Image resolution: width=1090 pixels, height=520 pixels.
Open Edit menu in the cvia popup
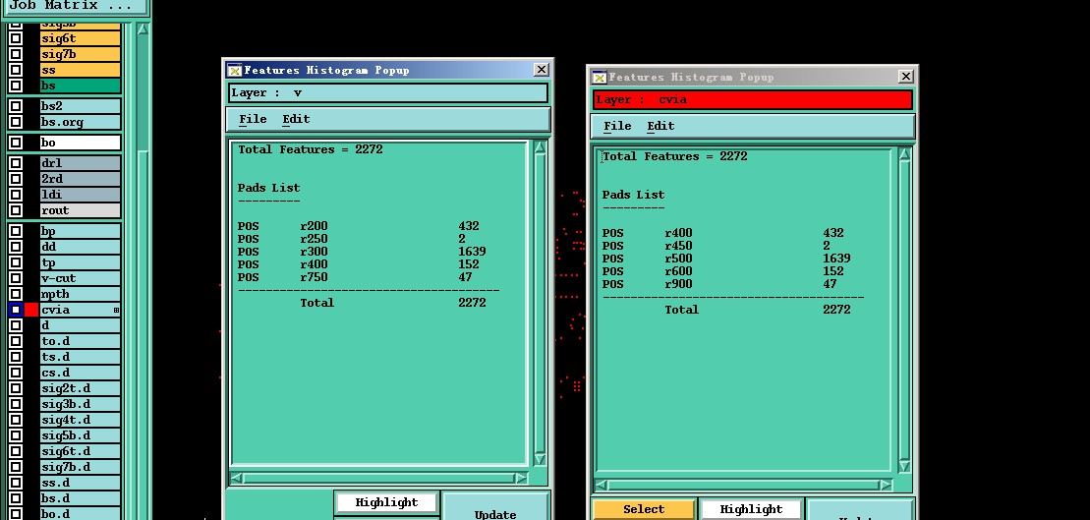point(660,126)
